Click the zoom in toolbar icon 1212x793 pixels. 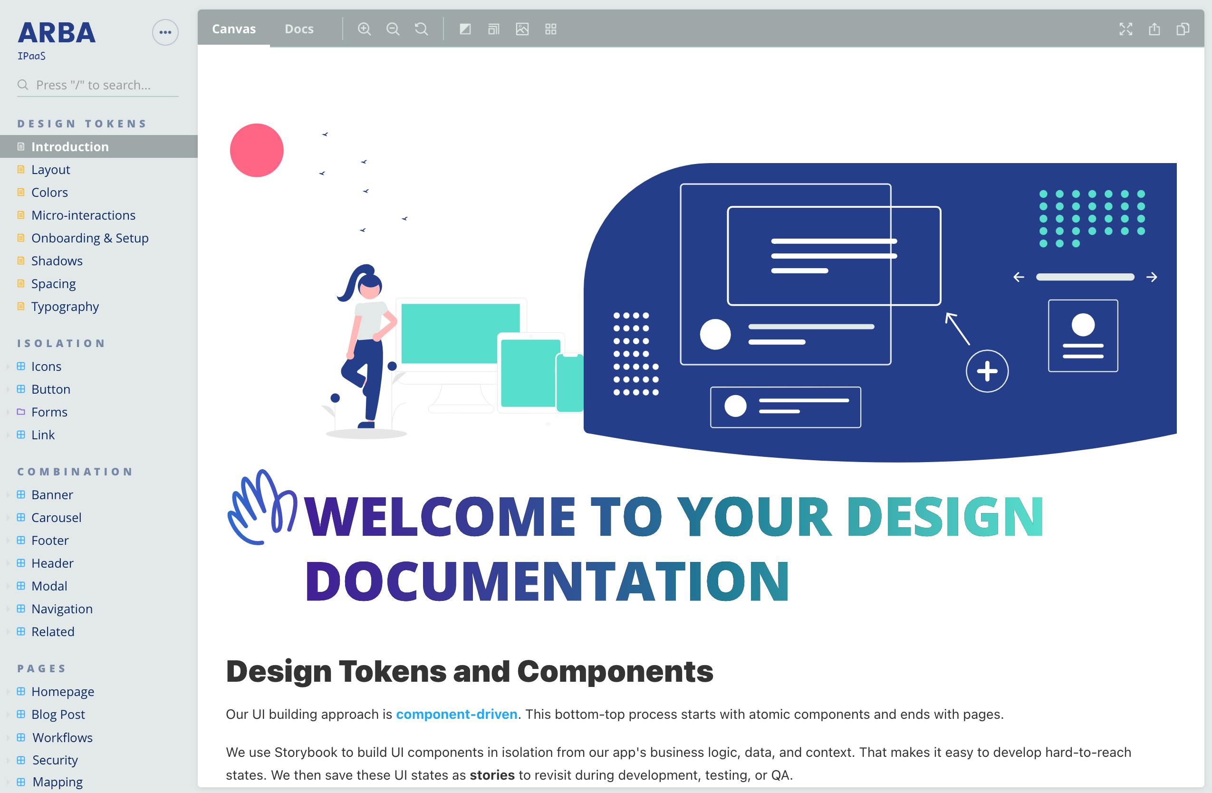coord(364,29)
